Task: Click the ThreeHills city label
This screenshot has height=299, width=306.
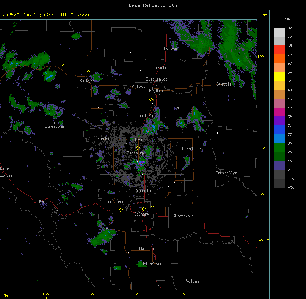Action: tap(191, 148)
